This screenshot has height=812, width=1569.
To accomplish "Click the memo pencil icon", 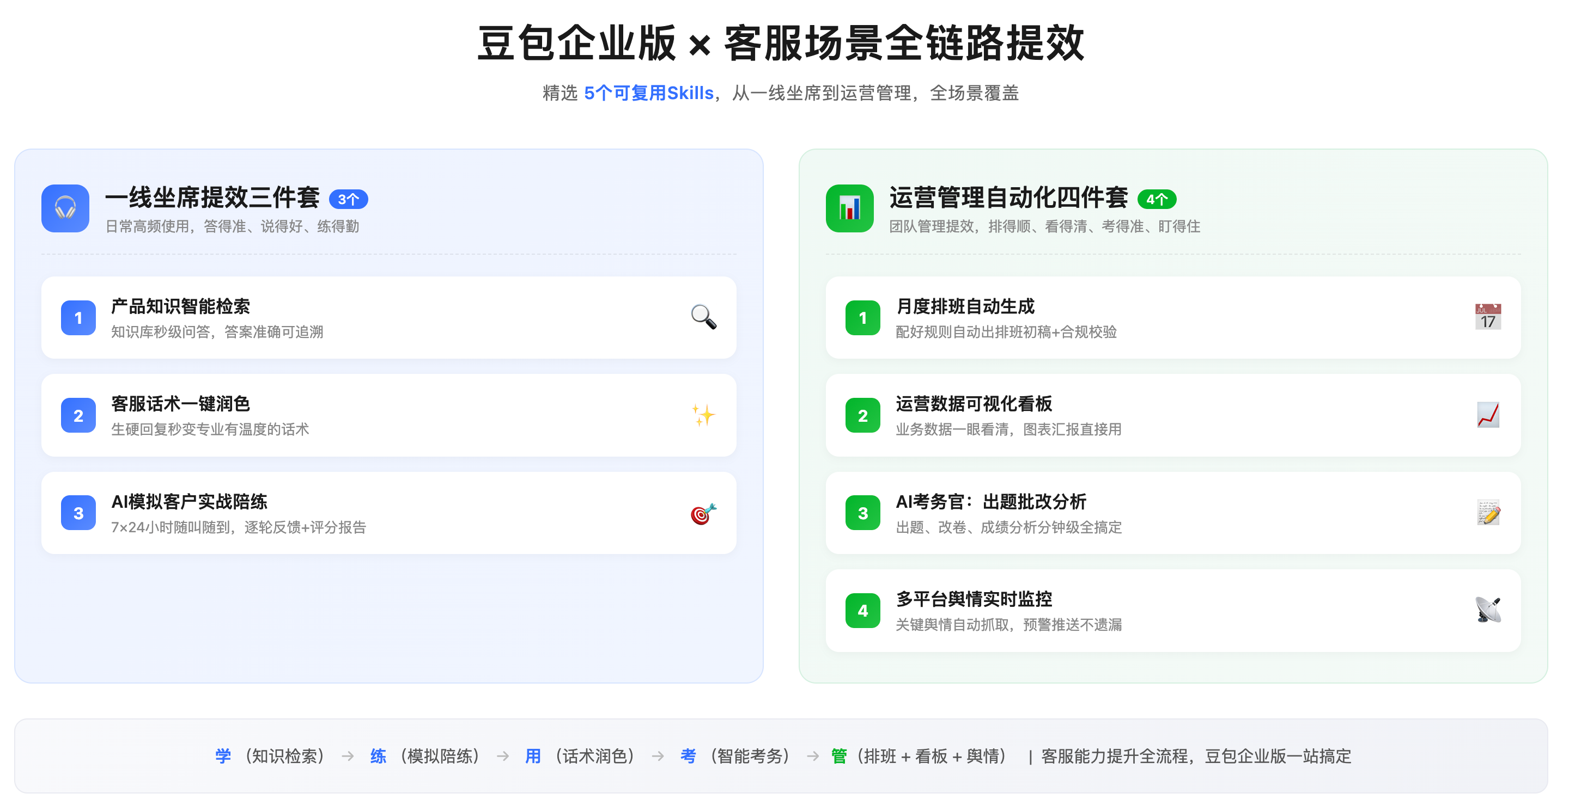I will click(1487, 513).
